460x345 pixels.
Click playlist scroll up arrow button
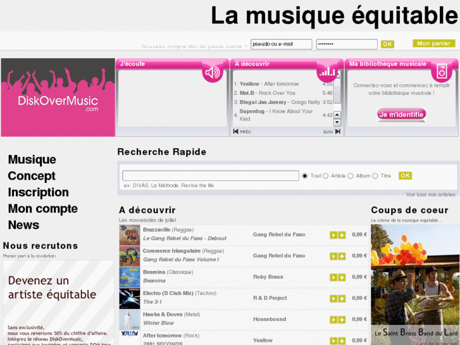coord(337,115)
